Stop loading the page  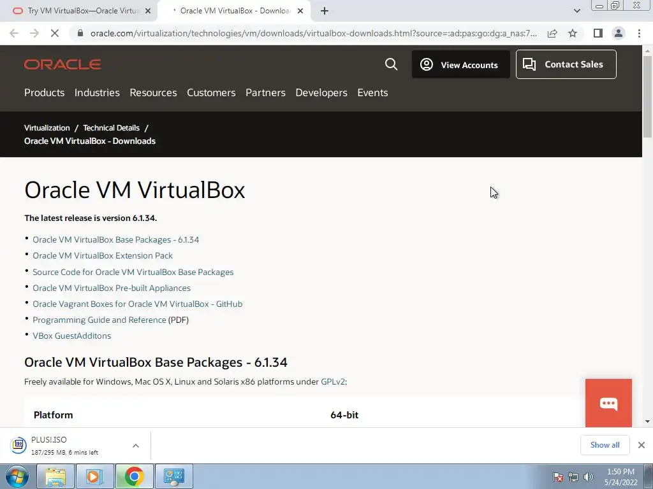55,33
